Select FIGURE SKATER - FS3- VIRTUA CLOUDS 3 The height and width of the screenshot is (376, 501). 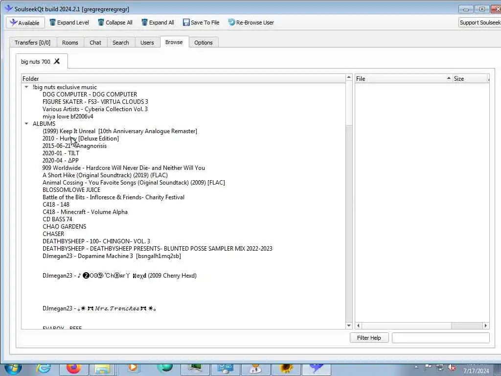[95, 102]
